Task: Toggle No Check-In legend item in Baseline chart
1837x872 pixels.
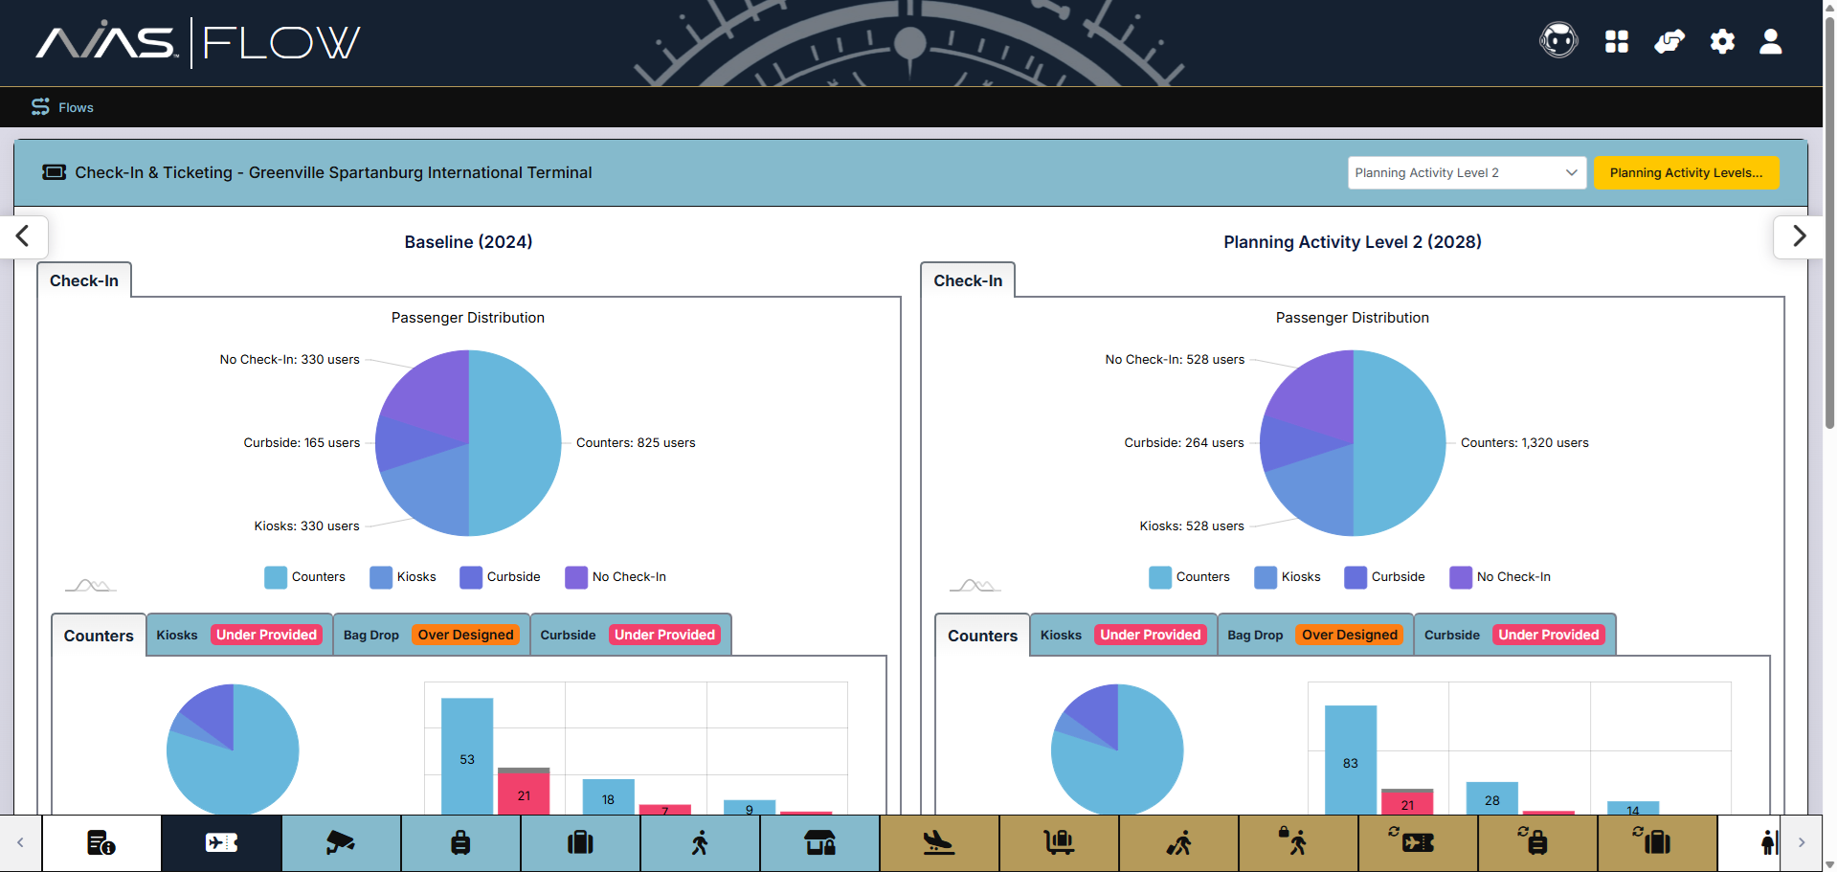Action: [x=616, y=577]
